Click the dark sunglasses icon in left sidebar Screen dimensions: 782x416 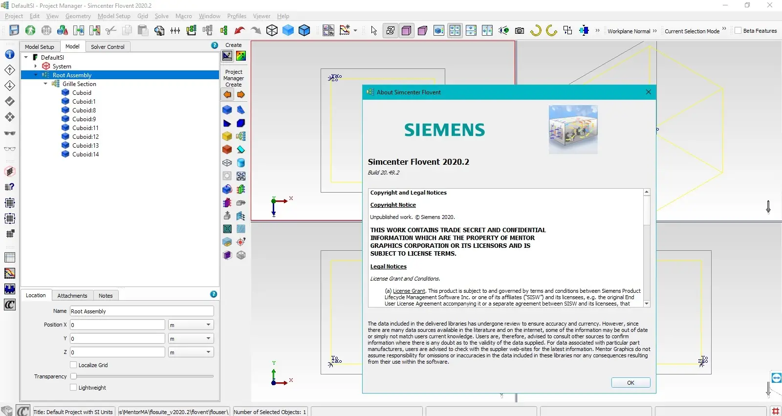click(10, 133)
